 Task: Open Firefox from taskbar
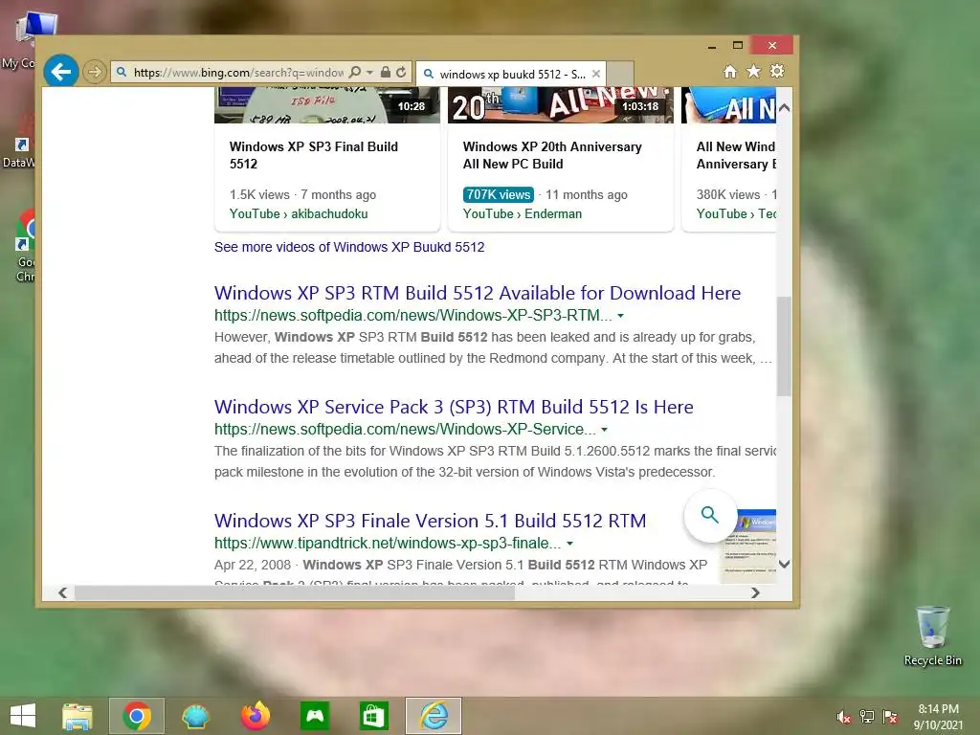tap(255, 716)
